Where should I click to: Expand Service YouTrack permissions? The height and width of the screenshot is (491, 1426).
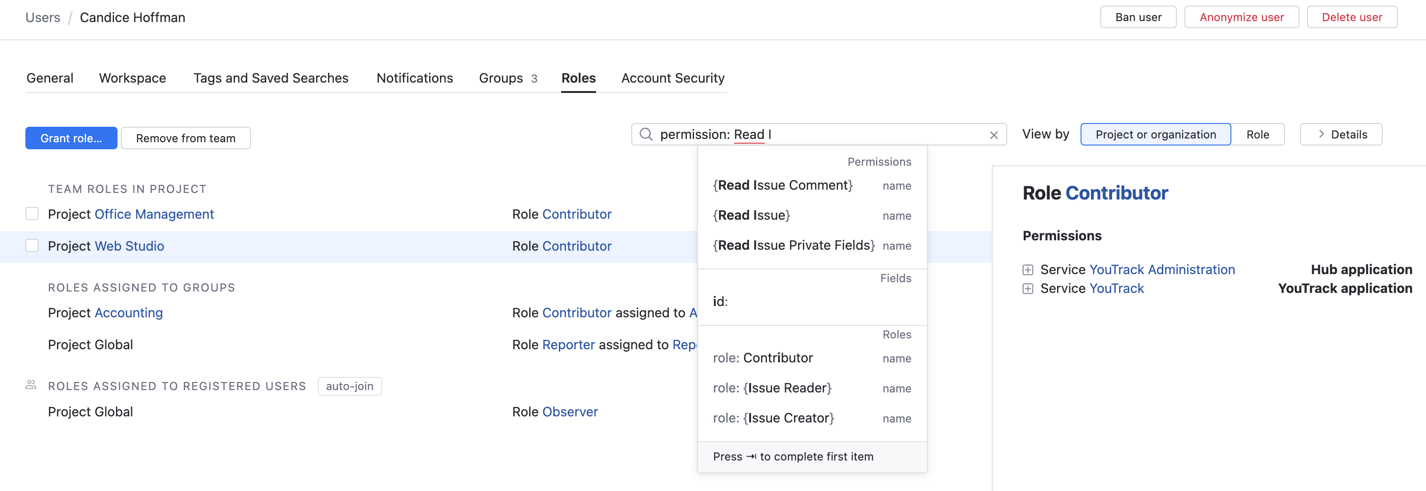point(1027,289)
